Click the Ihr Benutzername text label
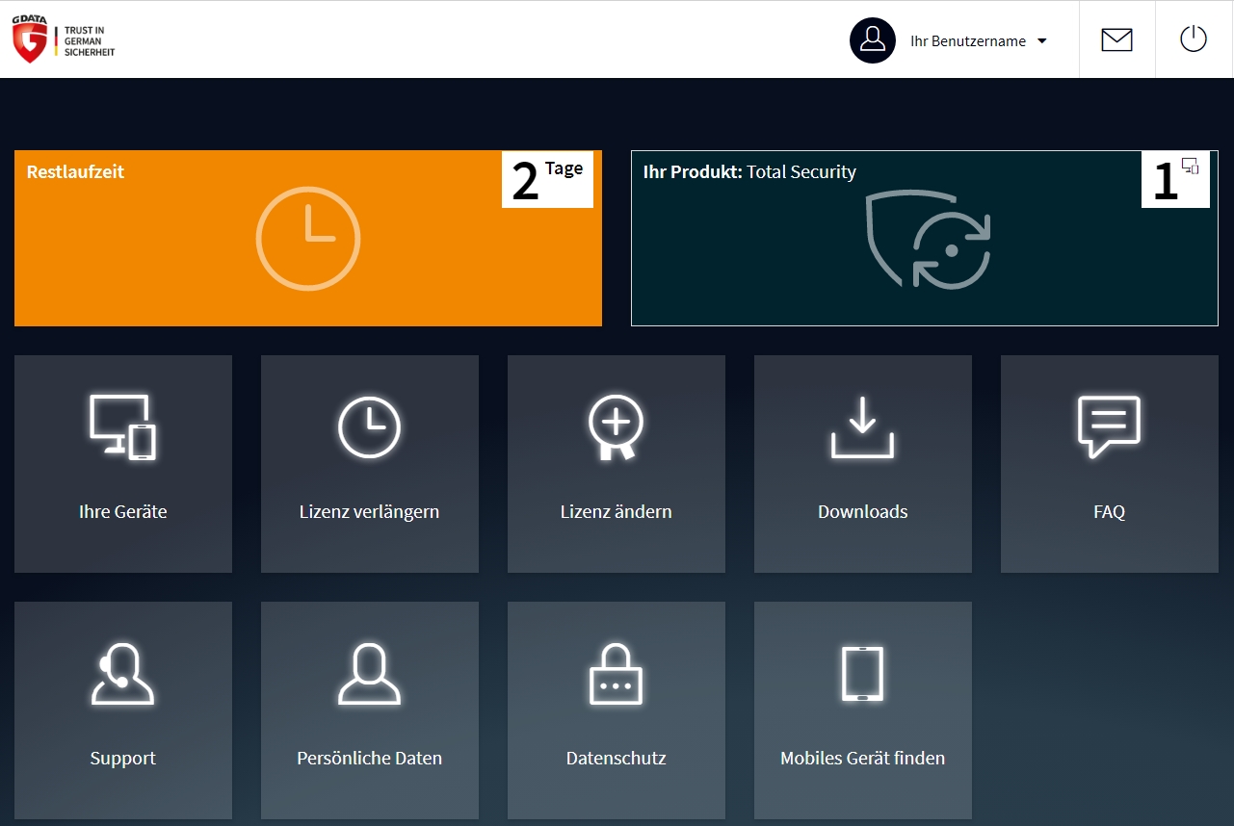Screen dimensions: 1234x826 click(967, 41)
